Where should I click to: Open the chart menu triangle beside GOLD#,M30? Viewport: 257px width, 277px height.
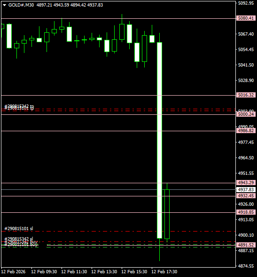click(x=4, y=5)
